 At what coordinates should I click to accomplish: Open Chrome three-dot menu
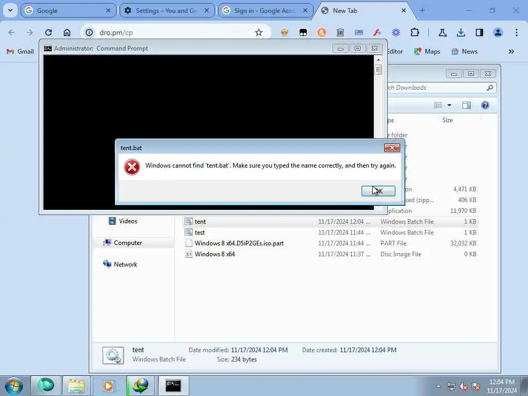coord(517,32)
